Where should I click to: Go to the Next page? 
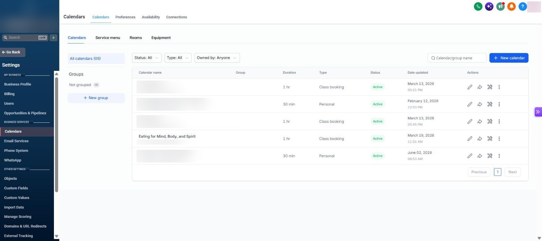(x=512, y=172)
